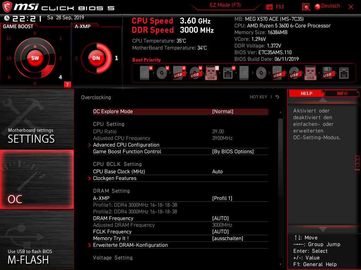Open the DRAM Frequency [AUTO] selection

click(180, 218)
